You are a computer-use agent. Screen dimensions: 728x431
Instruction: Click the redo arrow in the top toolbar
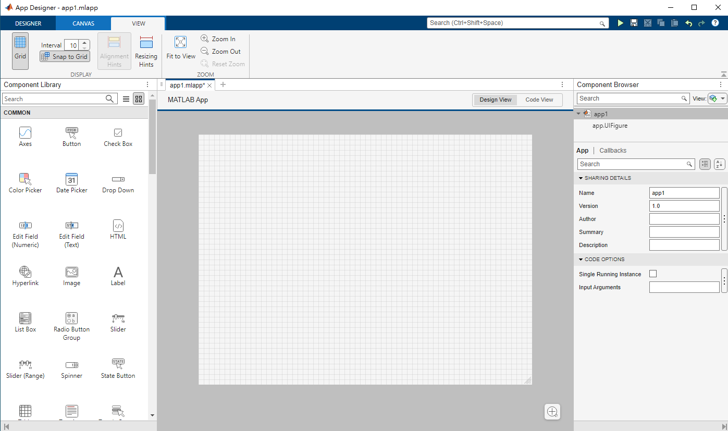tap(701, 23)
